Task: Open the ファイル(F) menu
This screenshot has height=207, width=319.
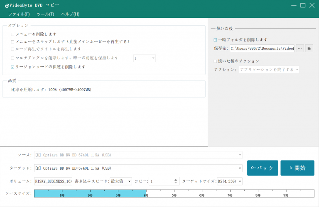Action: 19,14
